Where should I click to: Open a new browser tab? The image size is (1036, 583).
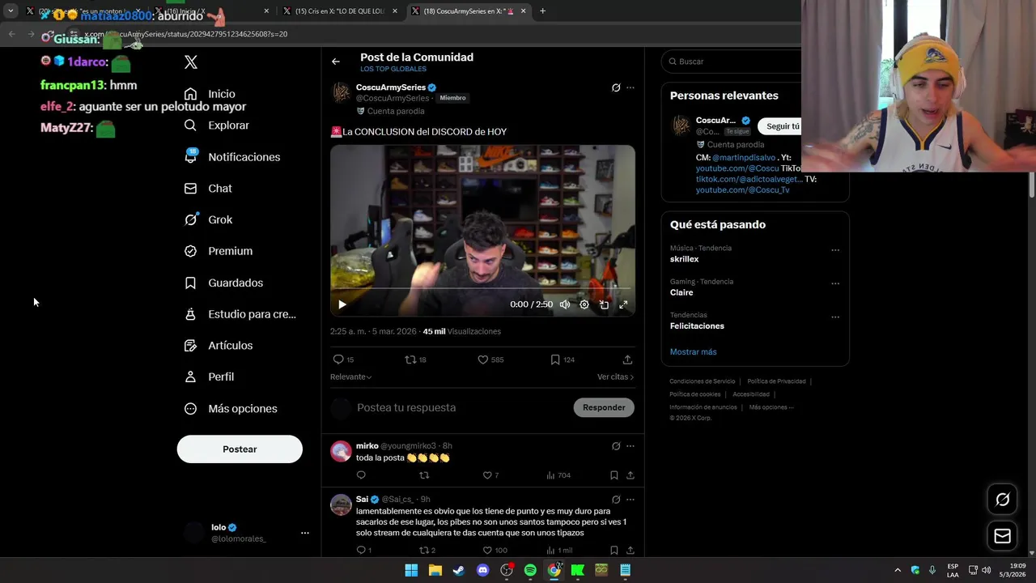pos(542,11)
